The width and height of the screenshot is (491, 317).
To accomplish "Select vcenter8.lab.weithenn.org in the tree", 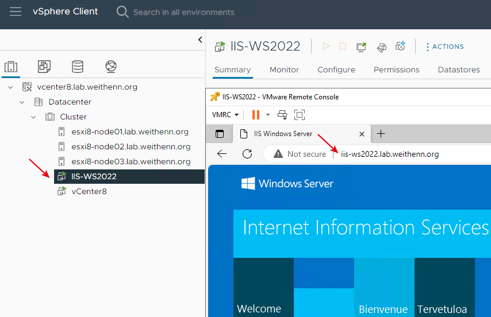I will [87, 87].
